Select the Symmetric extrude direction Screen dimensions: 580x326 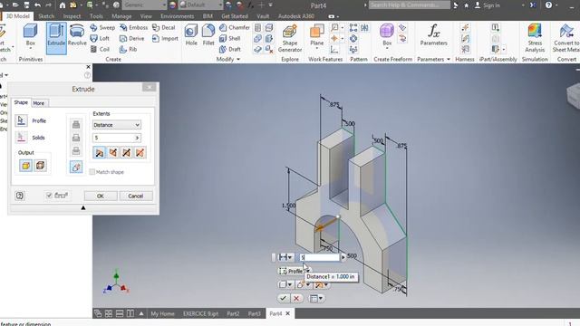point(126,152)
